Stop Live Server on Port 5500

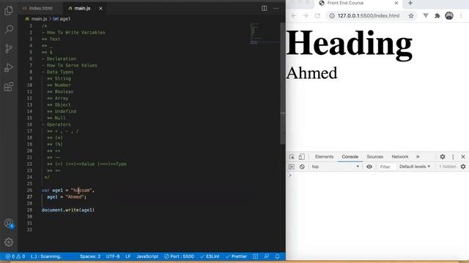click(179, 256)
